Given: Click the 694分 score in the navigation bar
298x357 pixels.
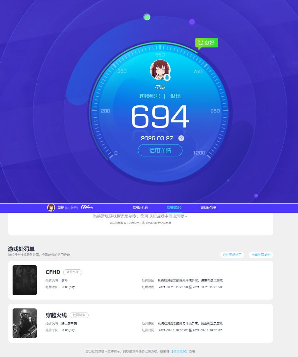Looking at the screenshot, I should coord(87,207).
